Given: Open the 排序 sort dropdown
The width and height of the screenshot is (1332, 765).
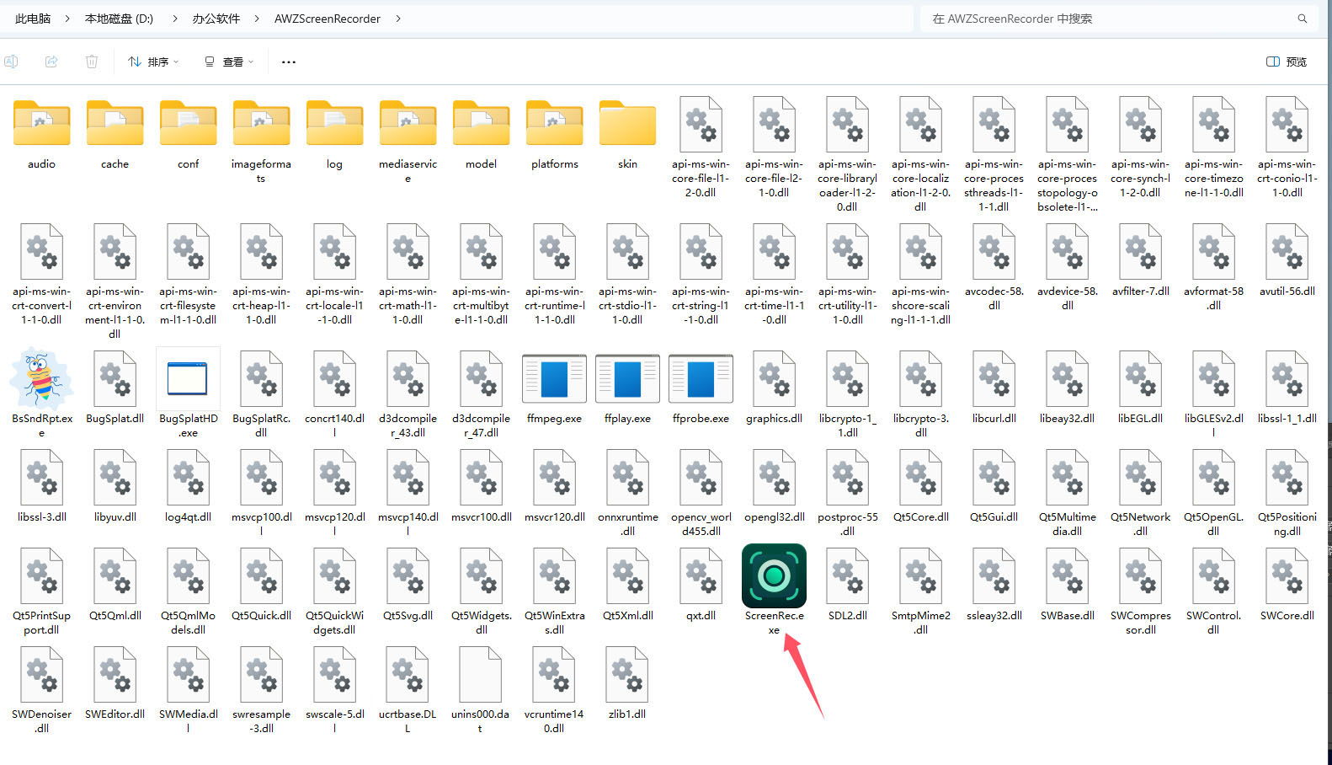Looking at the screenshot, I should click(153, 62).
